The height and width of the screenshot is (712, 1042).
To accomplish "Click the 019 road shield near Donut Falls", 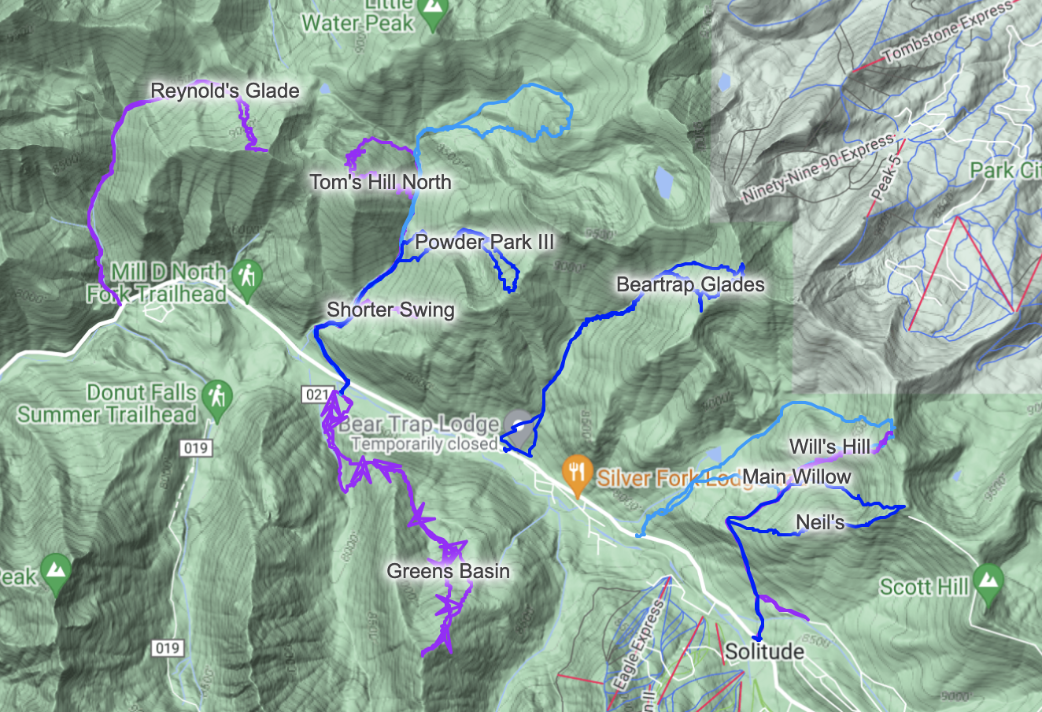I will 195,448.
